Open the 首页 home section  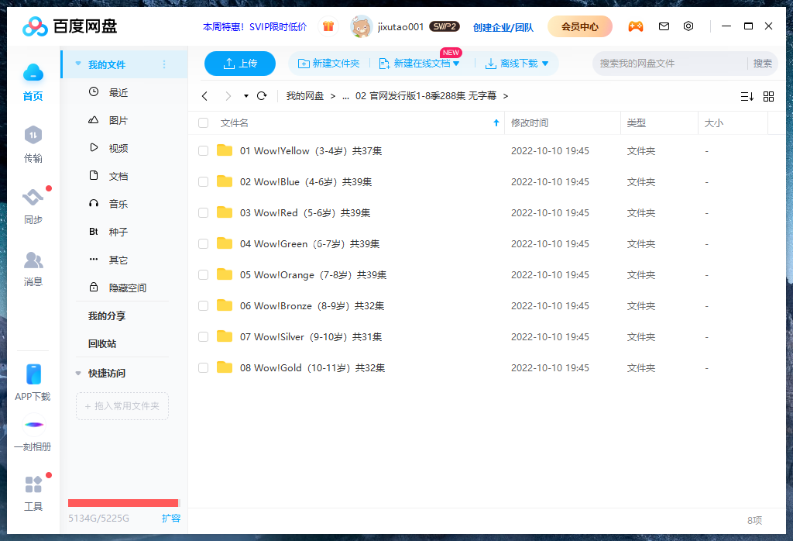pos(33,82)
